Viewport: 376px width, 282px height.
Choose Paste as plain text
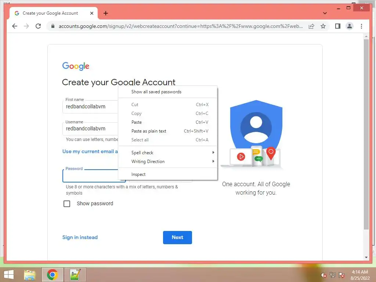tap(167, 131)
